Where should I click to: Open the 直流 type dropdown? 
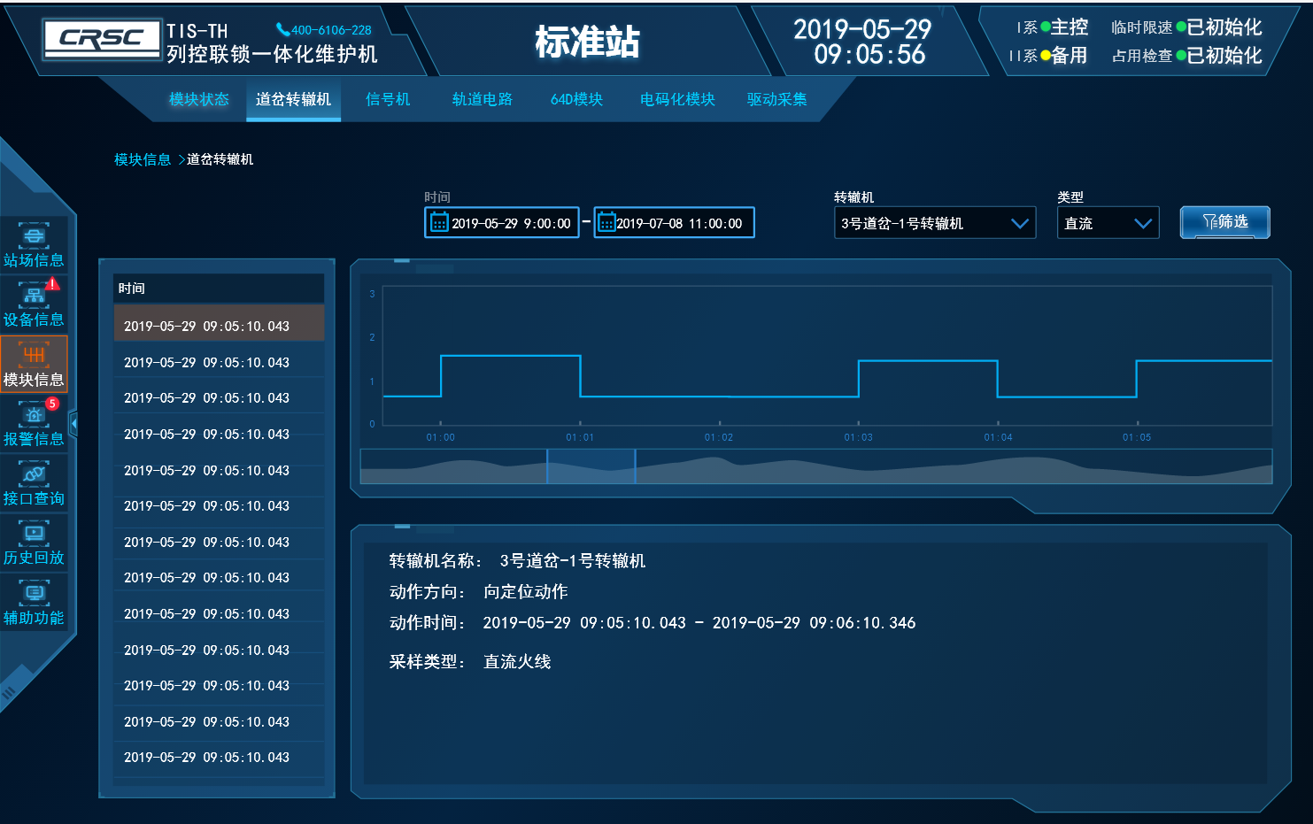pyautogui.click(x=1108, y=223)
